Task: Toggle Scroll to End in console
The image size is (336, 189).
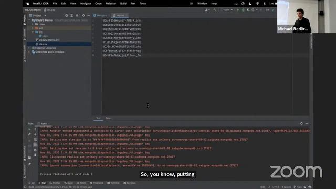Action: click(x=35, y=145)
